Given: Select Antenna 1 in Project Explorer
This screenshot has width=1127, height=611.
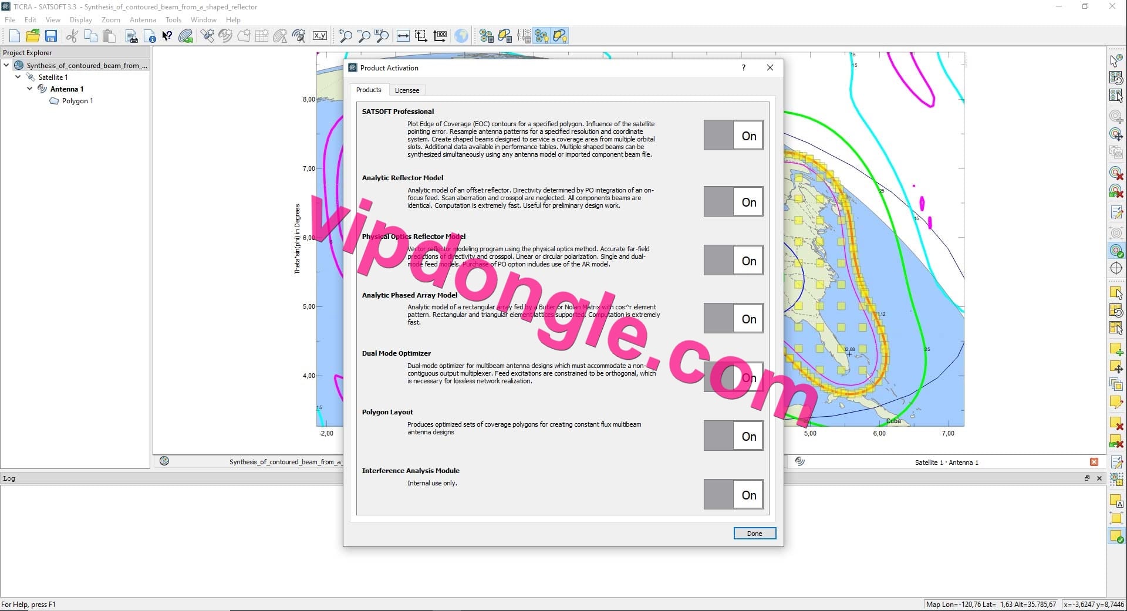Looking at the screenshot, I should 67,89.
